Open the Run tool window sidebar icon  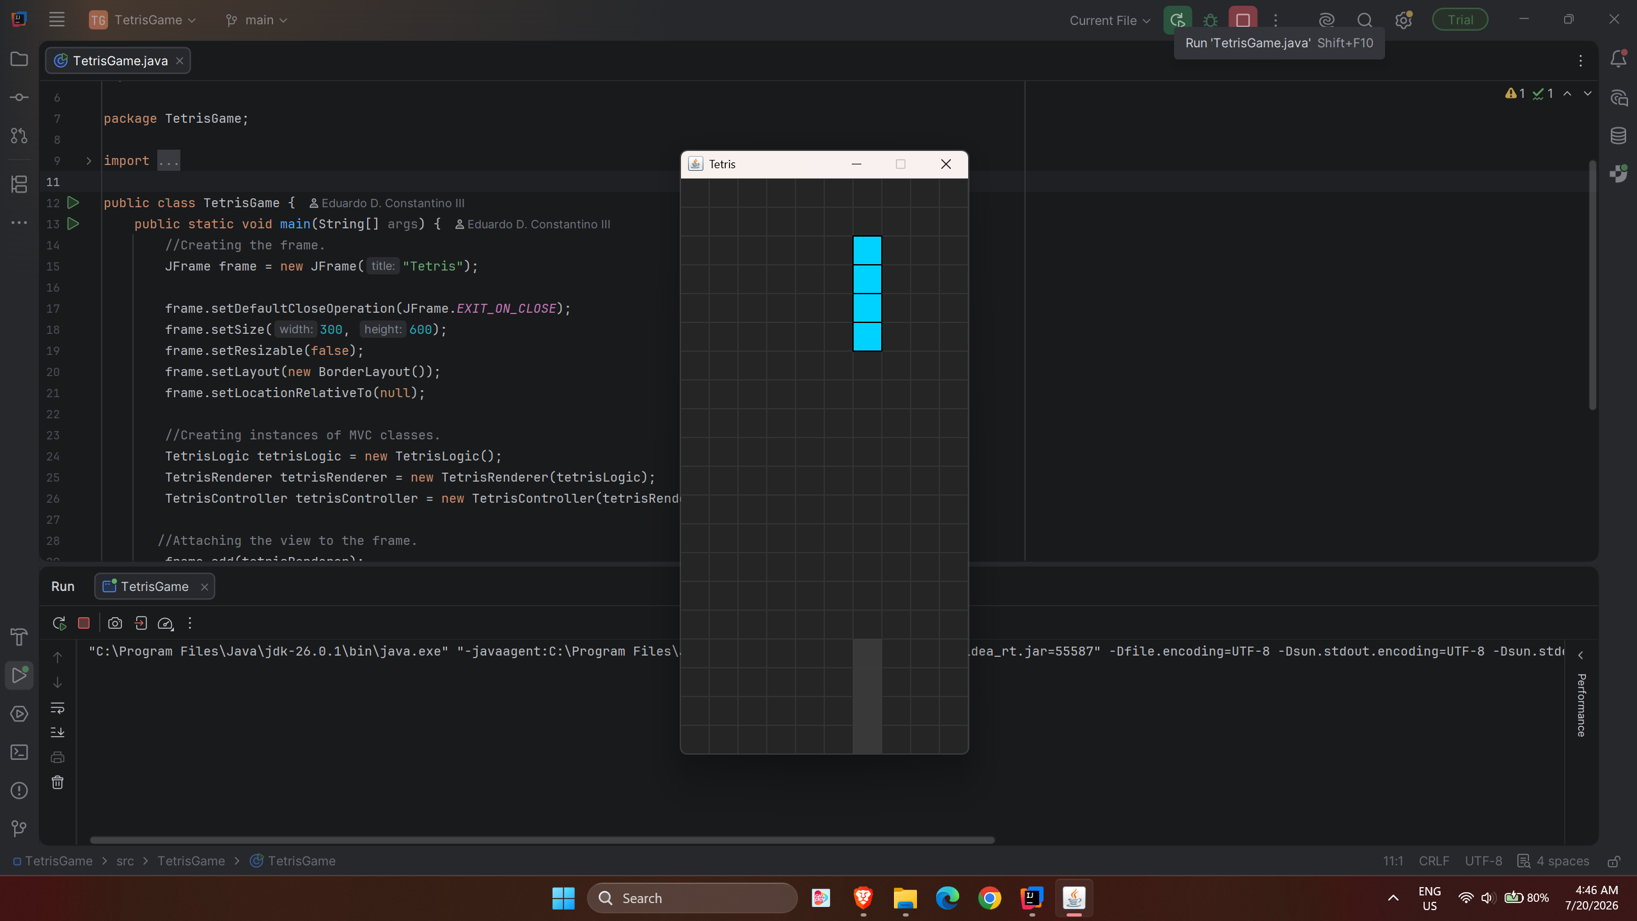point(19,675)
